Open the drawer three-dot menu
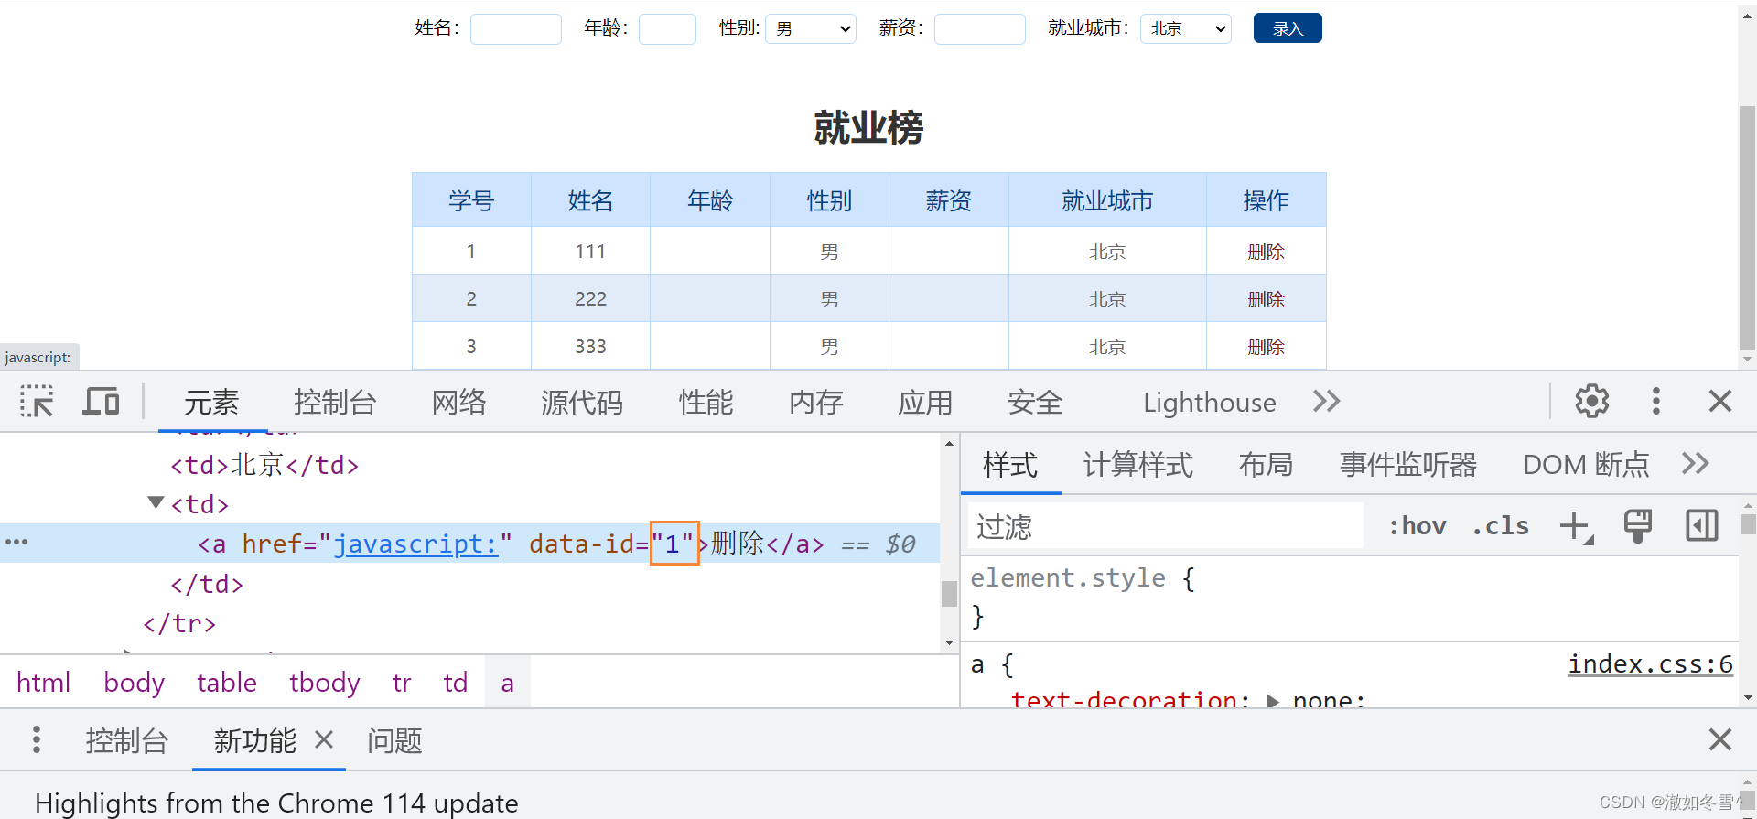 point(37,739)
